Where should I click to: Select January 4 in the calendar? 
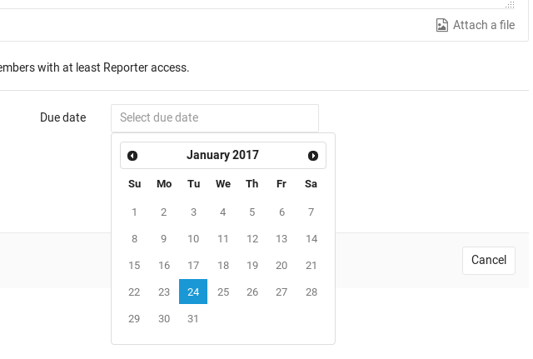[x=222, y=212]
